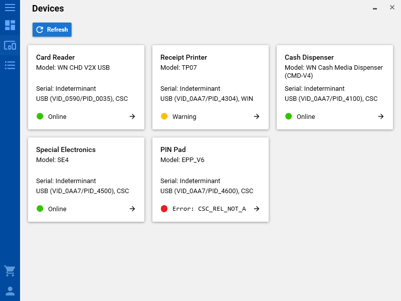Viewport: 401px width, 301px height.
Task: Click the Refresh button
Action: click(52, 30)
